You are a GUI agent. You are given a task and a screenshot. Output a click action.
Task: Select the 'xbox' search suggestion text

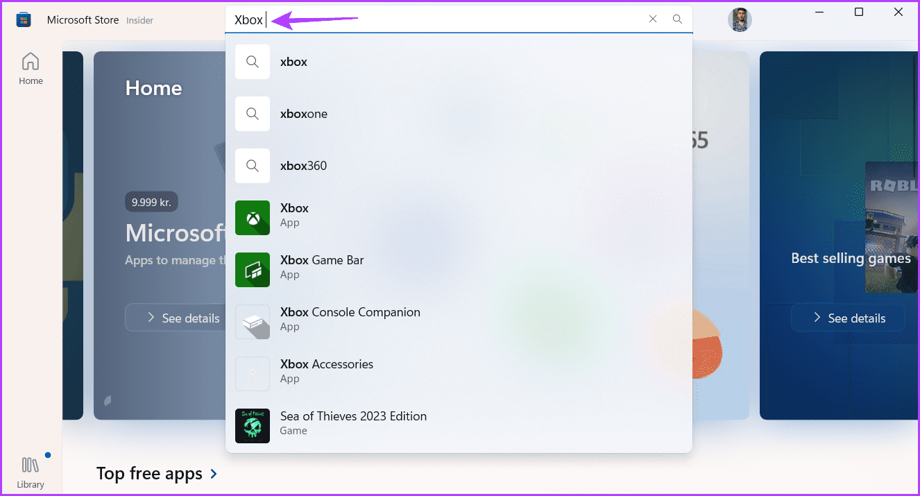pyautogui.click(x=293, y=62)
